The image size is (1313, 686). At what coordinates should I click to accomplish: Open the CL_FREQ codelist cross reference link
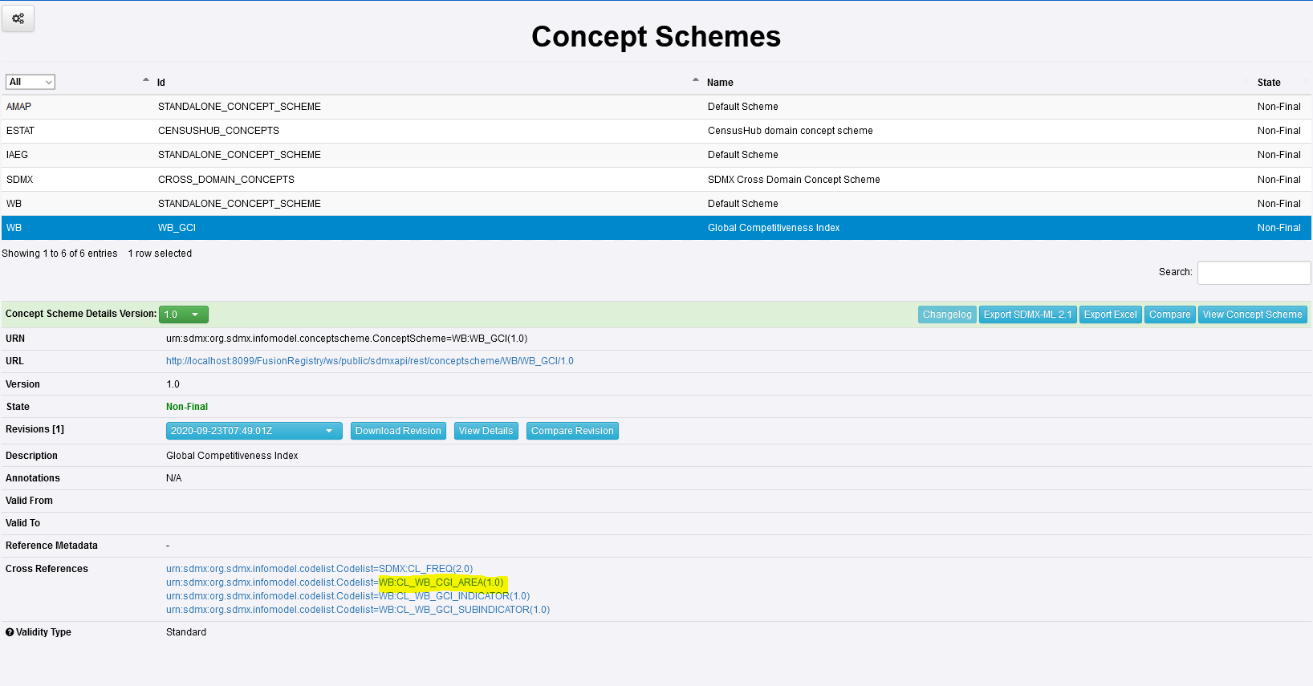tap(319, 569)
